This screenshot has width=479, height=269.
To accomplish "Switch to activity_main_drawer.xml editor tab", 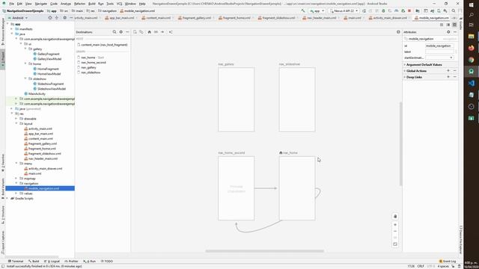I will [x=389, y=18].
